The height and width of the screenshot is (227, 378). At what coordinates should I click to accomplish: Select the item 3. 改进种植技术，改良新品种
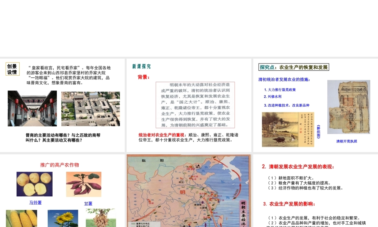click(287, 106)
